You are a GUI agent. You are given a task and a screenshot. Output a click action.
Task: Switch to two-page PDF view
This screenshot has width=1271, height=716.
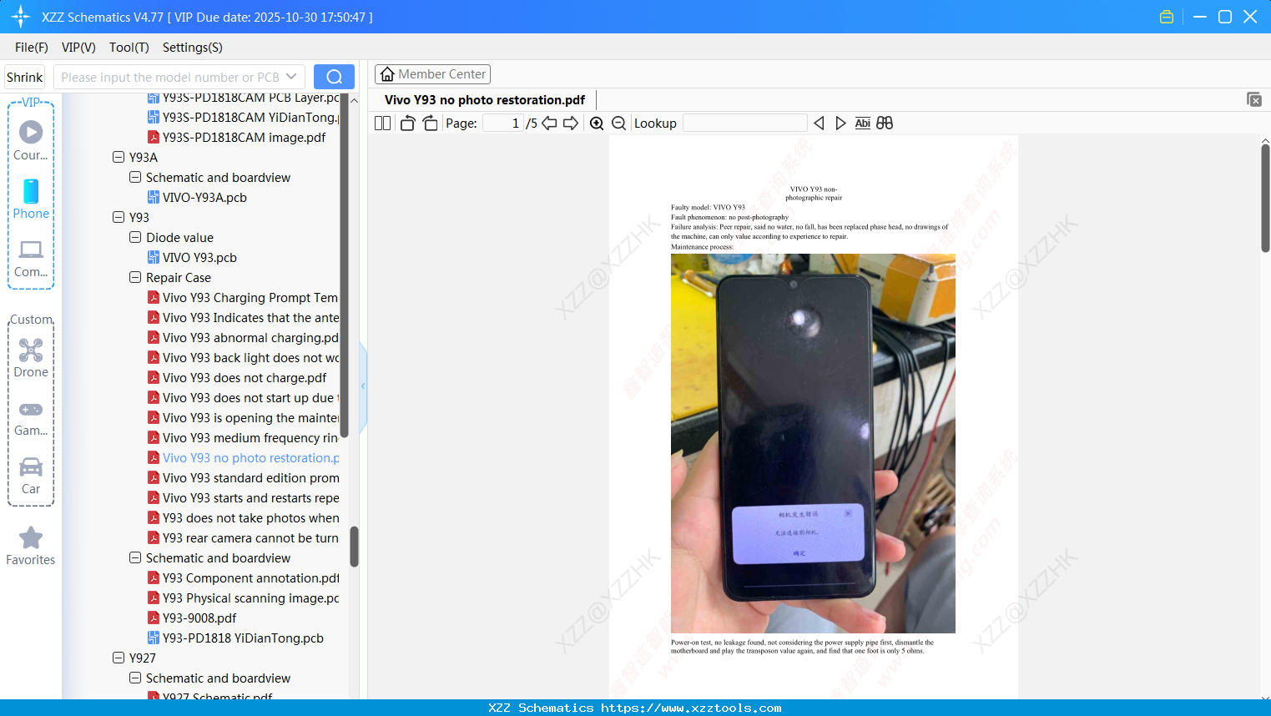click(382, 123)
